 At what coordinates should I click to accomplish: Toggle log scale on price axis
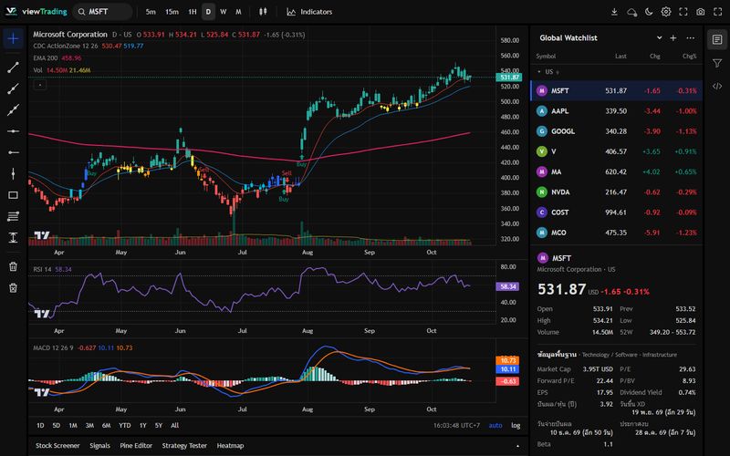(x=516, y=425)
